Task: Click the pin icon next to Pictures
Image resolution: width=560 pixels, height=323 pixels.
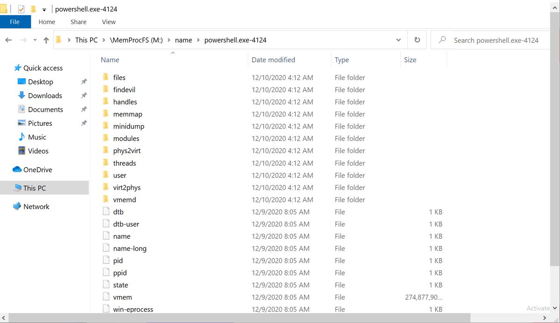Action: click(84, 123)
